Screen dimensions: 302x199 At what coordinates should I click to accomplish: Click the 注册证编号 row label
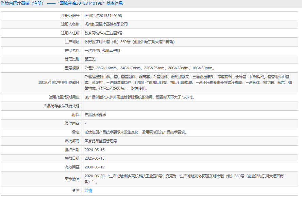70,16
